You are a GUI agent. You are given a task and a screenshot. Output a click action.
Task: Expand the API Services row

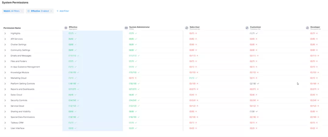(5, 39)
